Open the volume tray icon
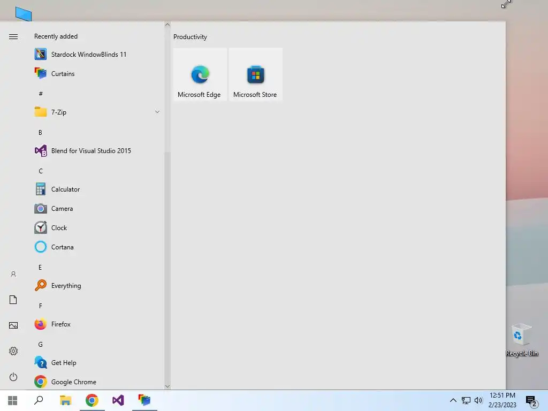Image resolution: width=548 pixels, height=411 pixels. (x=478, y=400)
